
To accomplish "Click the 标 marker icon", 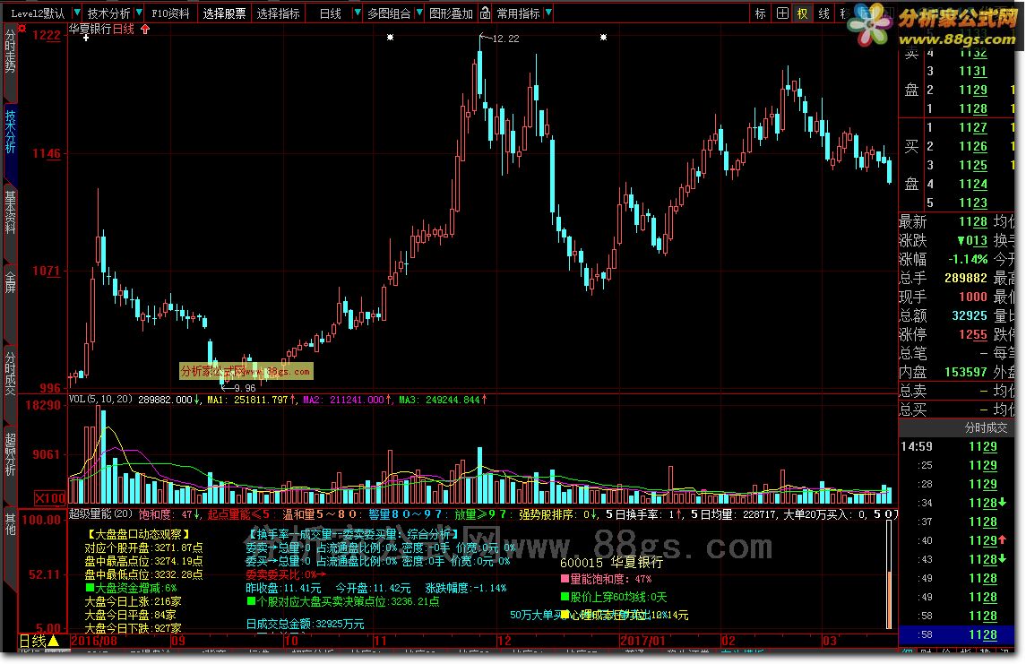I will (760, 13).
